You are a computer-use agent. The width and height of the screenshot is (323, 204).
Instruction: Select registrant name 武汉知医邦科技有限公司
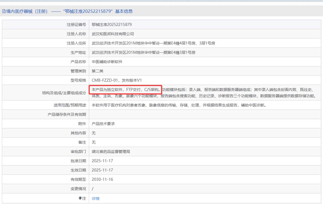[x=113, y=34]
